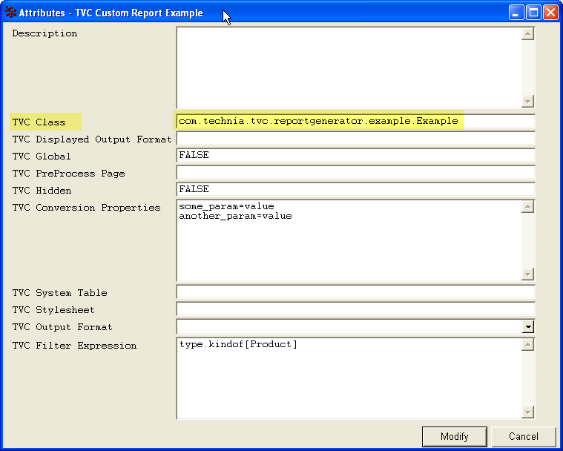Click the Cancel button
563x451 pixels.
(x=524, y=437)
